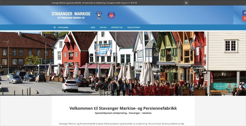Image resolution: width=246 pixels, height=126 pixels.
Task: Expand the Kategorier hamburger menu
Action: click(x=61, y=27)
